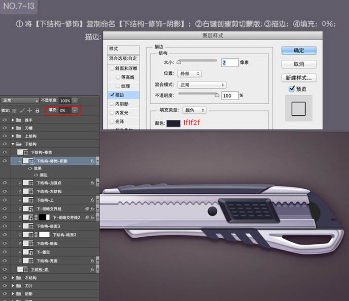349x301 pixels.
Task: Click the fx icon on 下结构-修饰-阴影 layer
Action: [x=93, y=161]
